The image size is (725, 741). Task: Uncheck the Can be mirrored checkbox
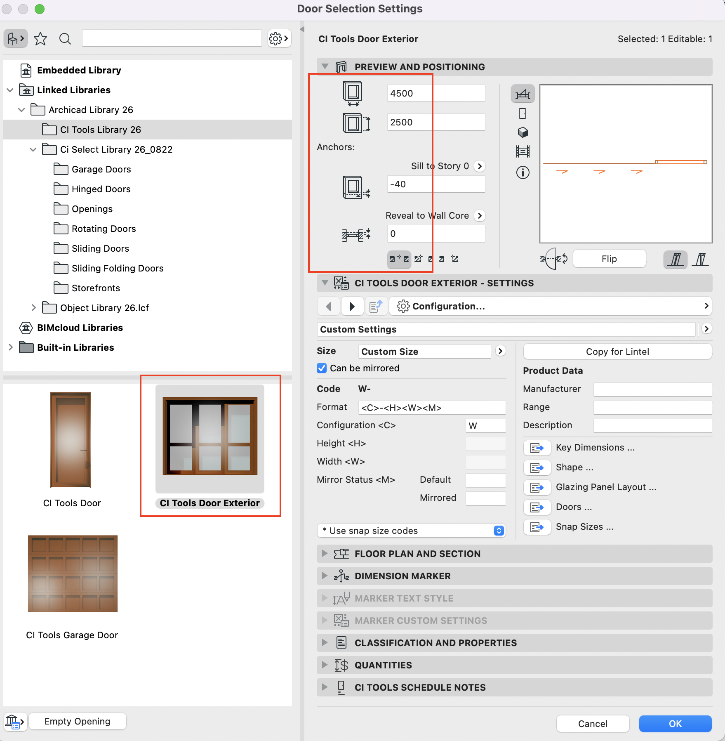[x=322, y=368]
